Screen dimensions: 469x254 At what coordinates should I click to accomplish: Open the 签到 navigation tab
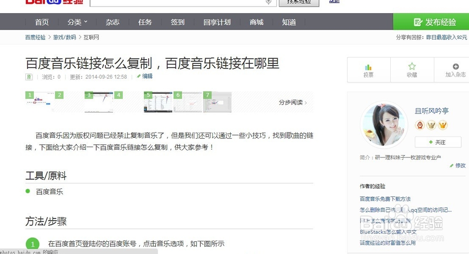[178, 22]
